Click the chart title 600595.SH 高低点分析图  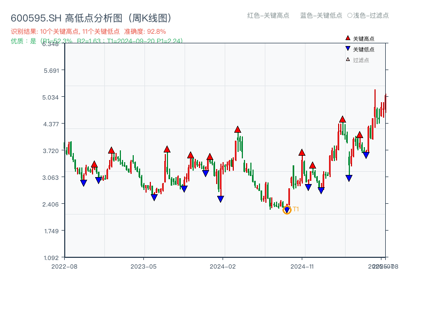pyautogui.click(x=91, y=18)
